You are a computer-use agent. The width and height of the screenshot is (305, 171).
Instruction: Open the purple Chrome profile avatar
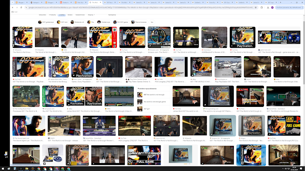tap(272, 7)
